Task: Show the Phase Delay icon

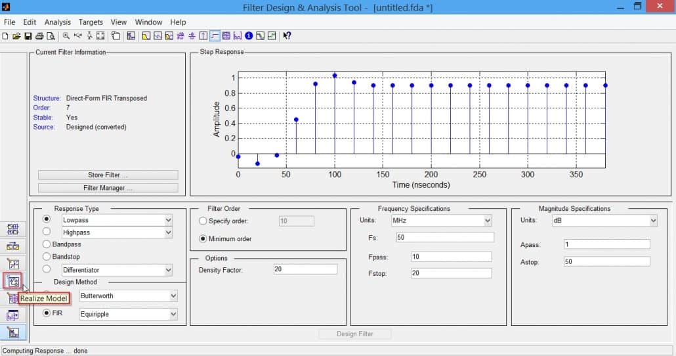Action: pos(192,36)
